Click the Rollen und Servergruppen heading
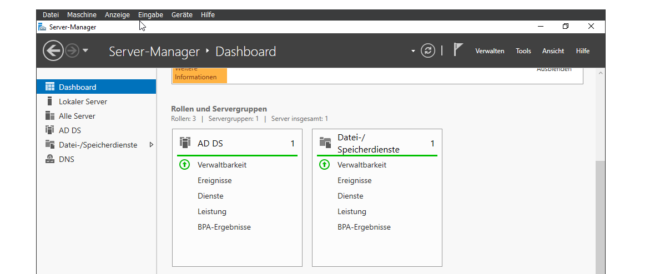 click(219, 109)
